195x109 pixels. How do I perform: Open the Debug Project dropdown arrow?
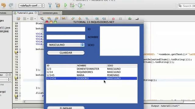coord(76,5)
